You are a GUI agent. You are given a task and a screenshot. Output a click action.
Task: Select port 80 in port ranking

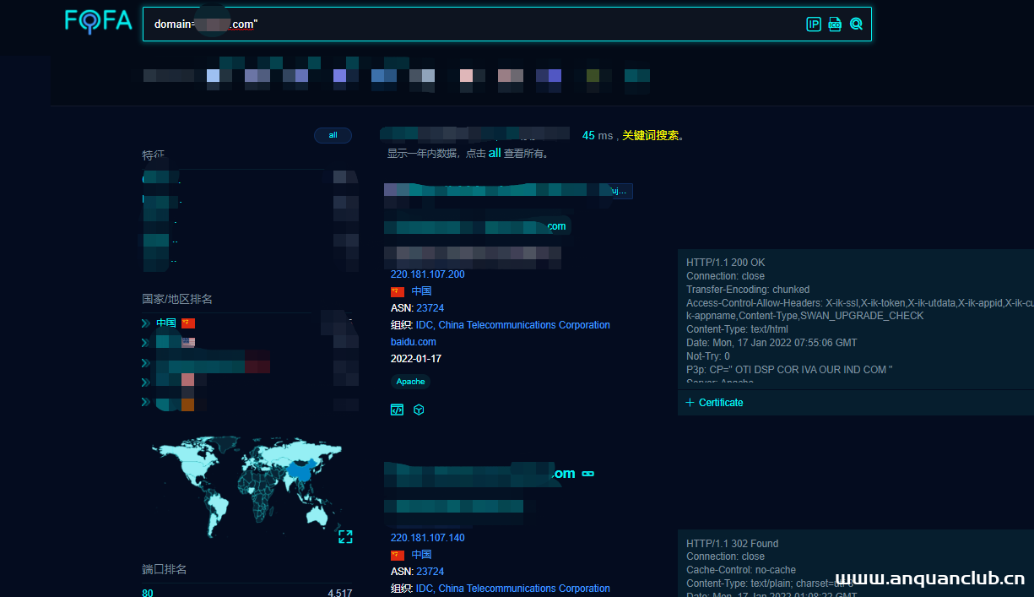point(148,593)
